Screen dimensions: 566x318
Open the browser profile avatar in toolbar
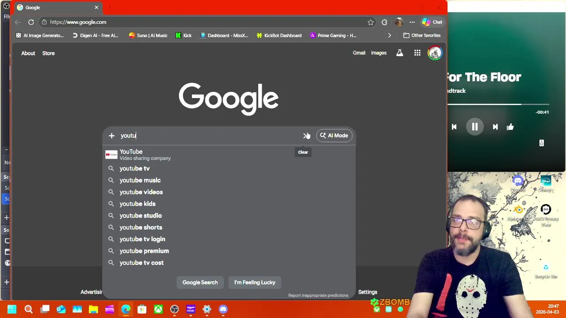pos(399,22)
